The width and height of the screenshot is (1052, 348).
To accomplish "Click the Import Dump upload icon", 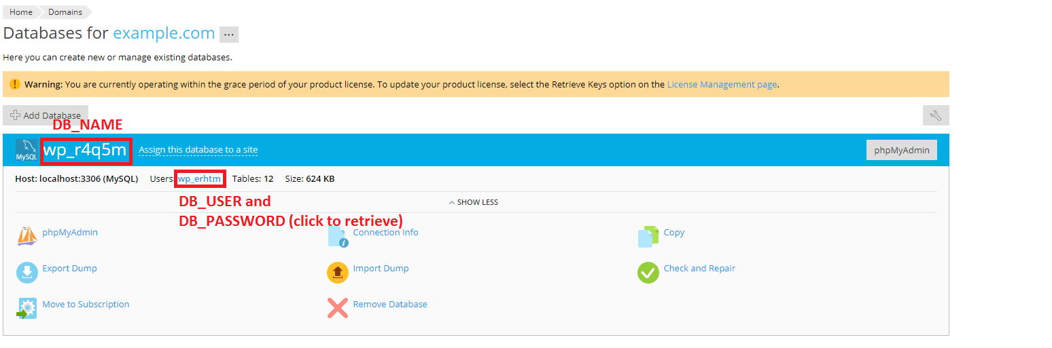I will [338, 272].
